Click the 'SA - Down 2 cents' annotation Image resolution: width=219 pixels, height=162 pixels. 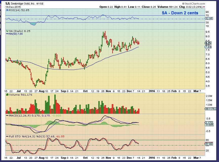(x=180, y=13)
